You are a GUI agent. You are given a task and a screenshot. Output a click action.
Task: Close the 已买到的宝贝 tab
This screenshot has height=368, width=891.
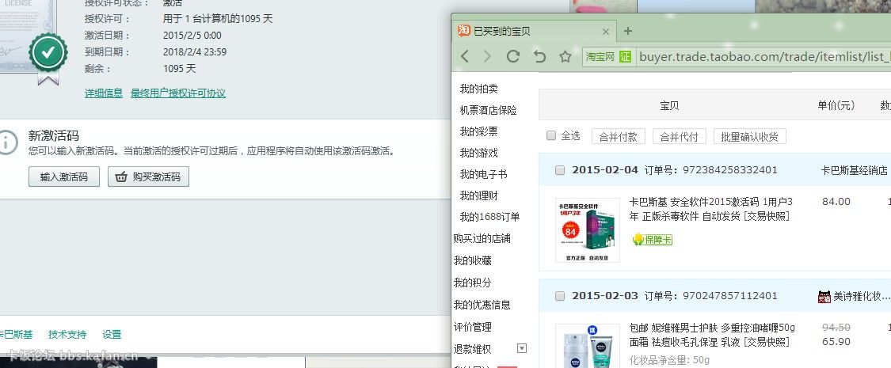click(606, 32)
